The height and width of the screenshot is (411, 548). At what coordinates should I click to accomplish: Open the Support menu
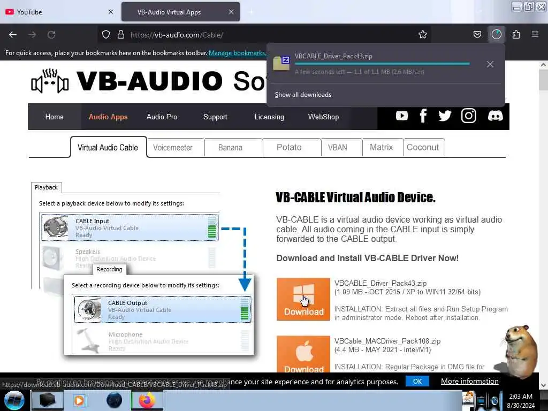pyautogui.click(x=215, y=117)
